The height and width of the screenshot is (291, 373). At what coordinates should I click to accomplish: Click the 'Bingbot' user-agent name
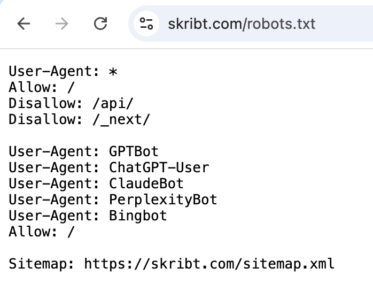[x=138, y=216]
